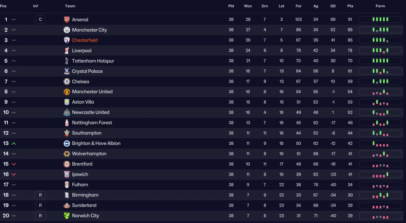Click Ipswich's recent form indicator
The image size is (406, 223).
[380, 174]
